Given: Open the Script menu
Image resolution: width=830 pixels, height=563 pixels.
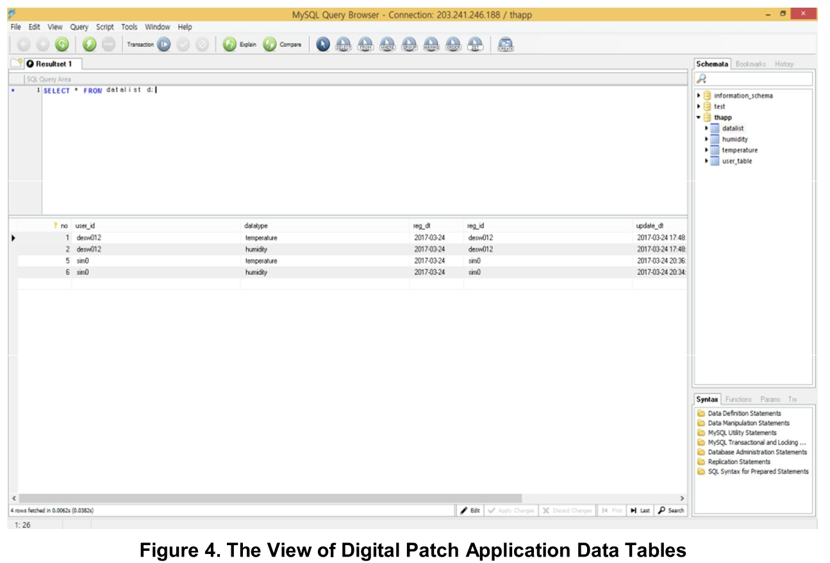Looking at the screenshot, I should (105, 27).
